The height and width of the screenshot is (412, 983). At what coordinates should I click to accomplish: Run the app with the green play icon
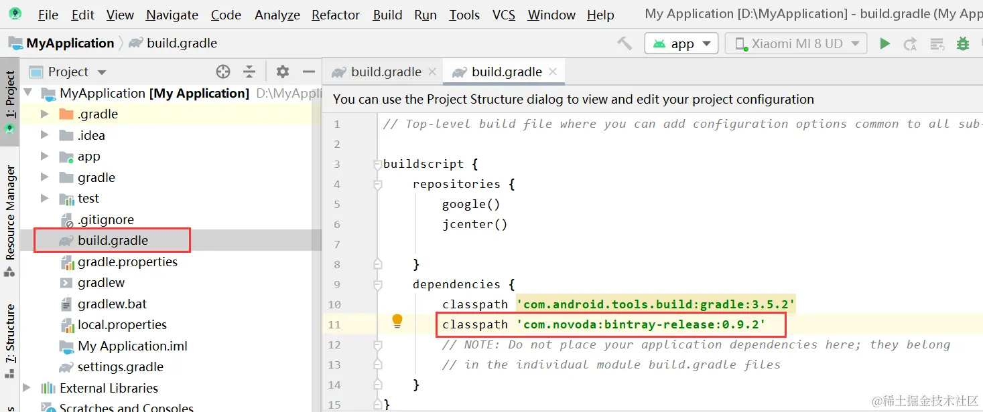tap(884, 43)
